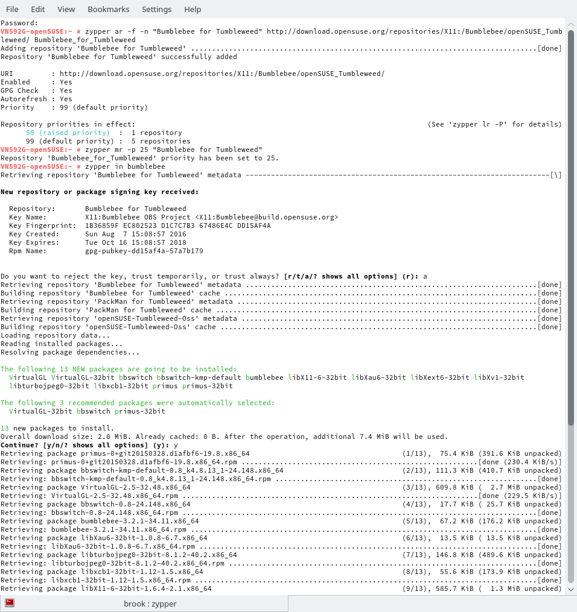This screenshot has width=577, height=612.
Task: Open the View menu
Action: tap(66, 10)
